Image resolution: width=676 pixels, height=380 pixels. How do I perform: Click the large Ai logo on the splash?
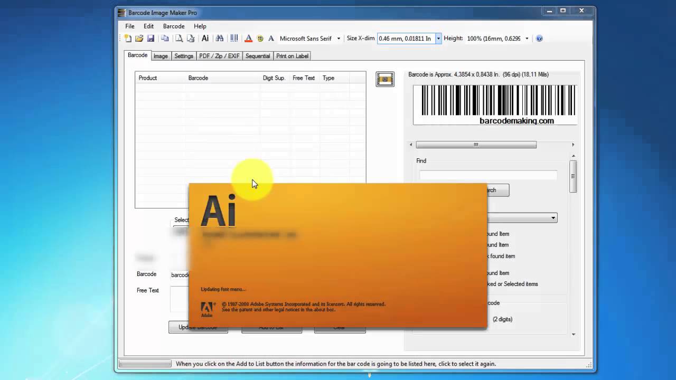click(218, 210)
